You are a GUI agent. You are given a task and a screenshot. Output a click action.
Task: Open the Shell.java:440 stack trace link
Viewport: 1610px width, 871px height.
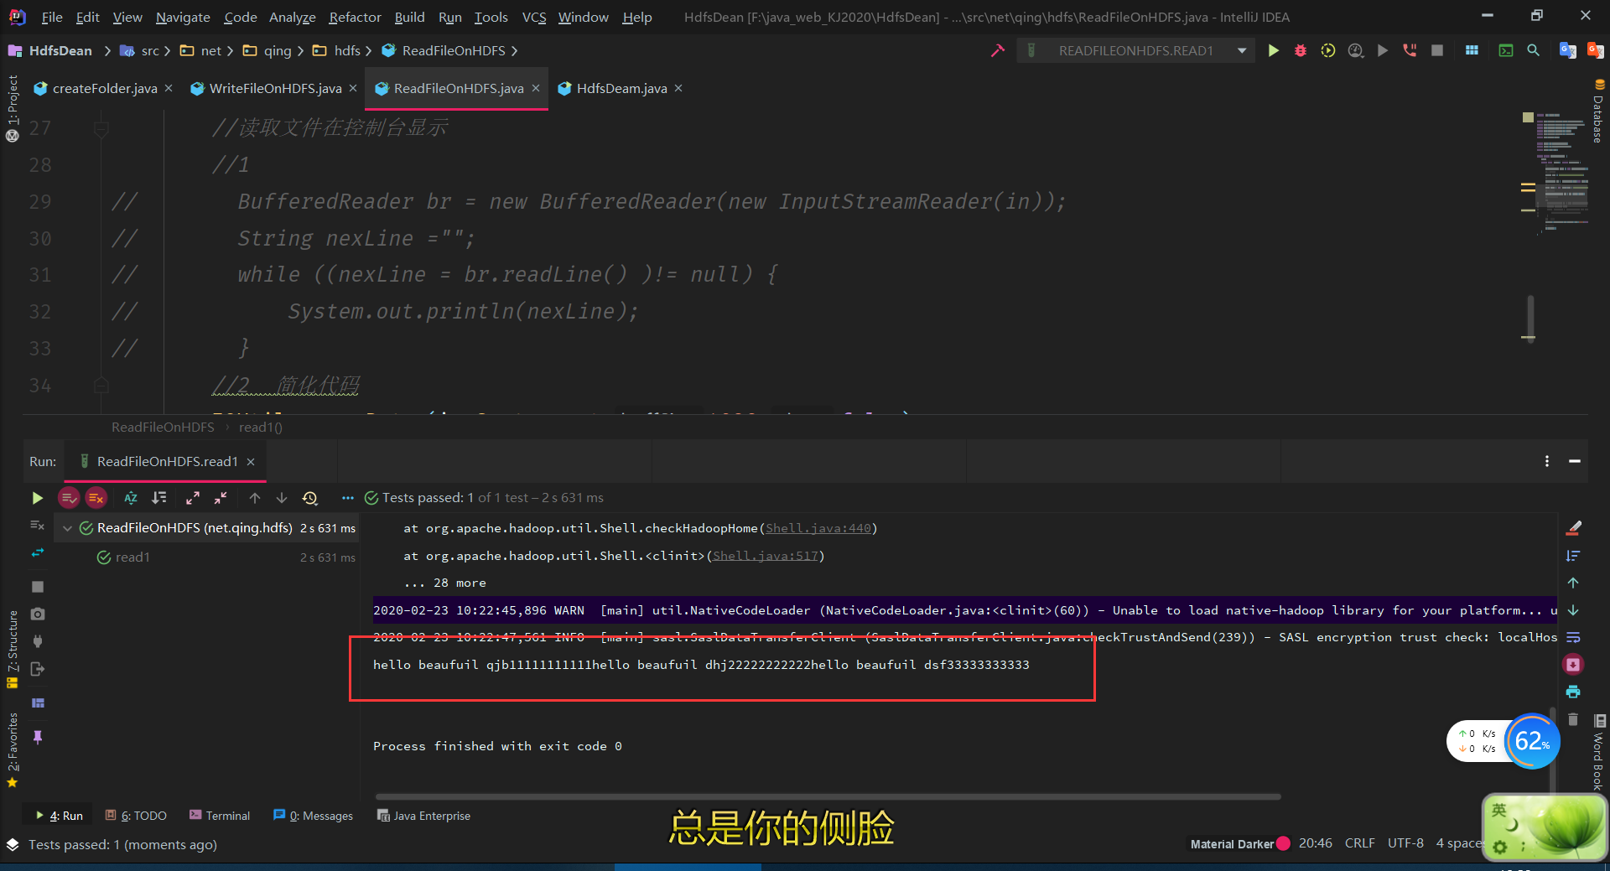(818, 528)
